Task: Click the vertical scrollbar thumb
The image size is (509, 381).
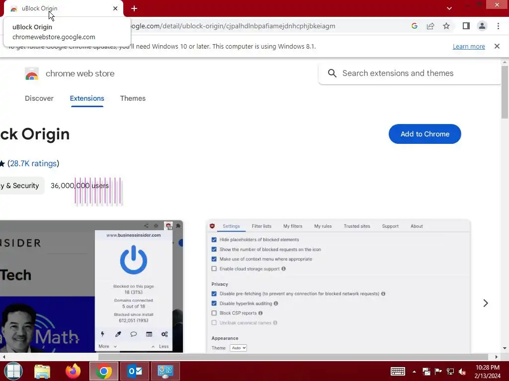Action: click(x=505, y=92)
